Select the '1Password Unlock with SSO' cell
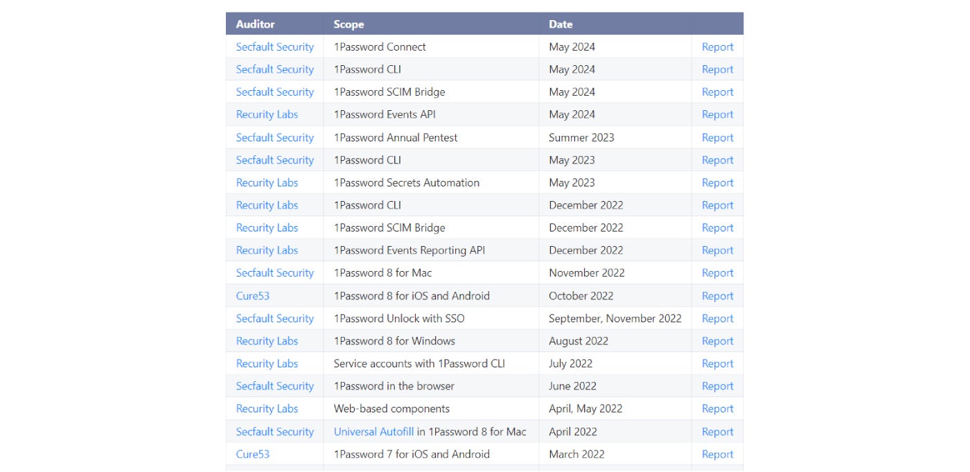This screenshot has height=472, width=970. pyautogui.click(x=431, y=318)
